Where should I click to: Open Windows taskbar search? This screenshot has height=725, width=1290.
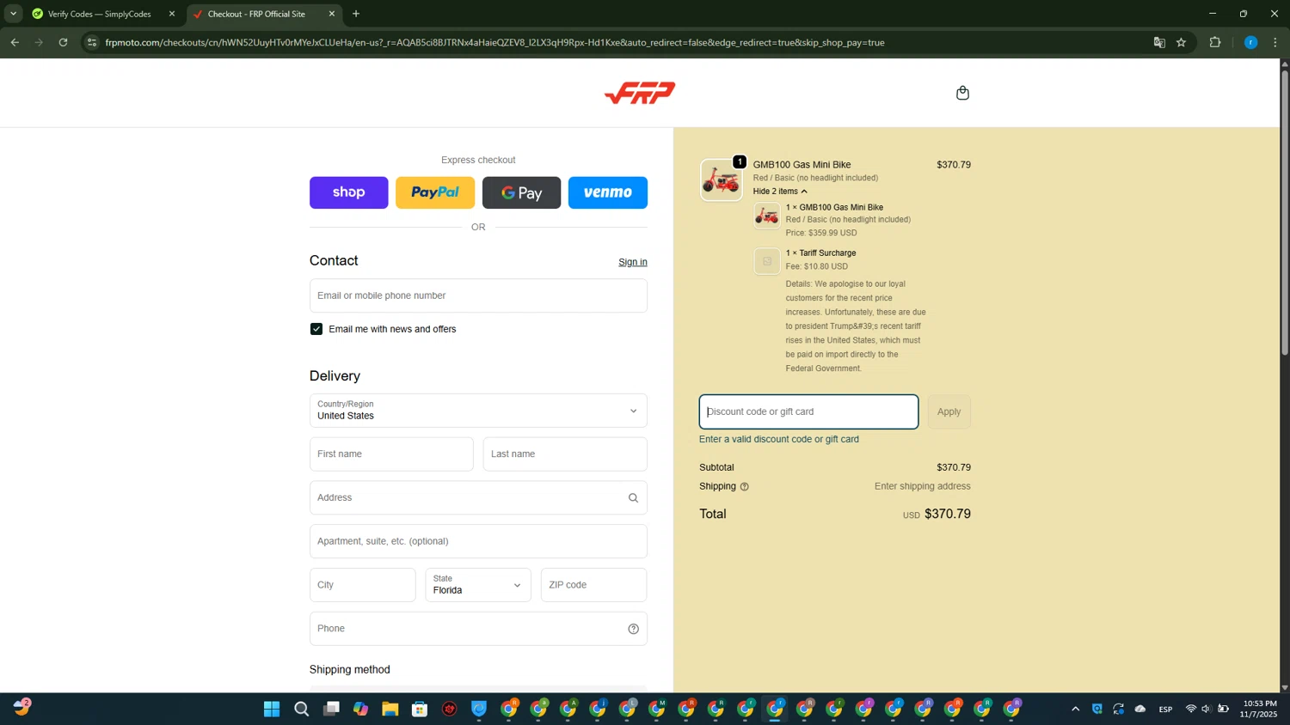click(x=302, y=709)
